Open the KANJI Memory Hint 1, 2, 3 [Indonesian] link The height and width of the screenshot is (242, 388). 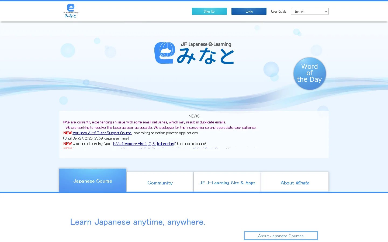(144, 144)
